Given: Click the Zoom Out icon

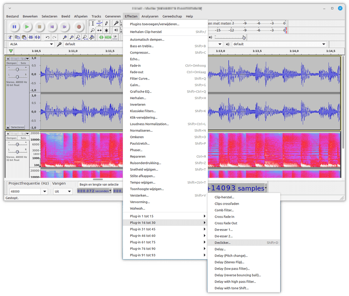Looking at the screenshot, I should point(72,37).
